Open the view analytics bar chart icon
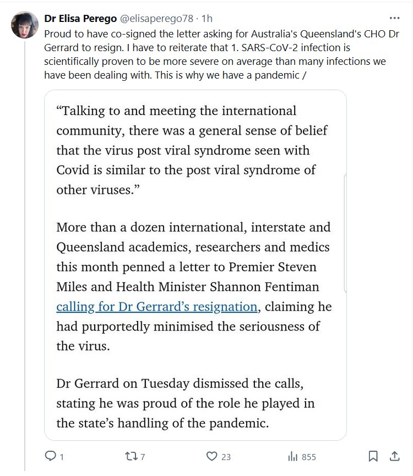 292,456
